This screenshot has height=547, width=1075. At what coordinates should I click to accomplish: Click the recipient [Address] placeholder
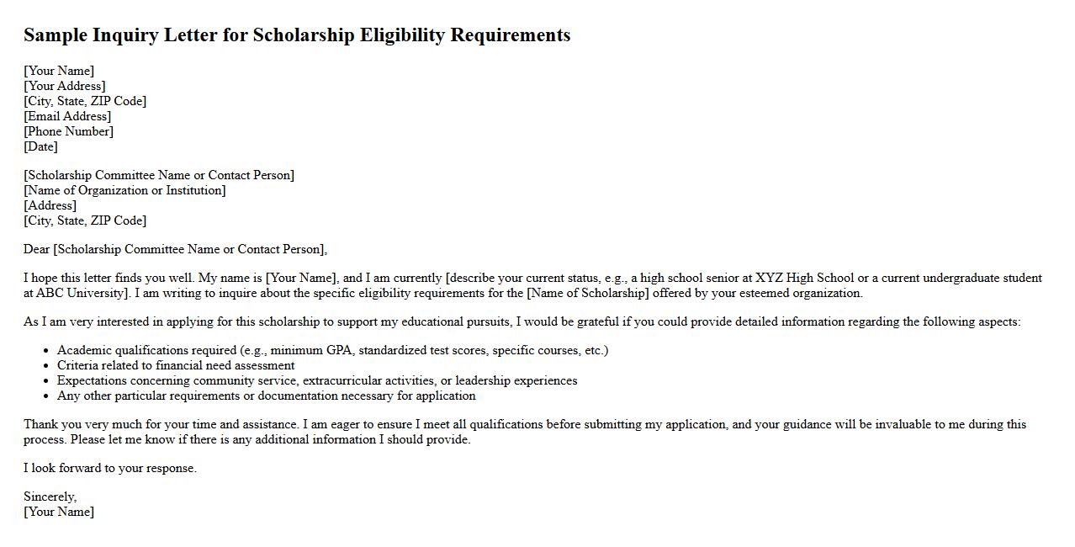tap(50, 205)
